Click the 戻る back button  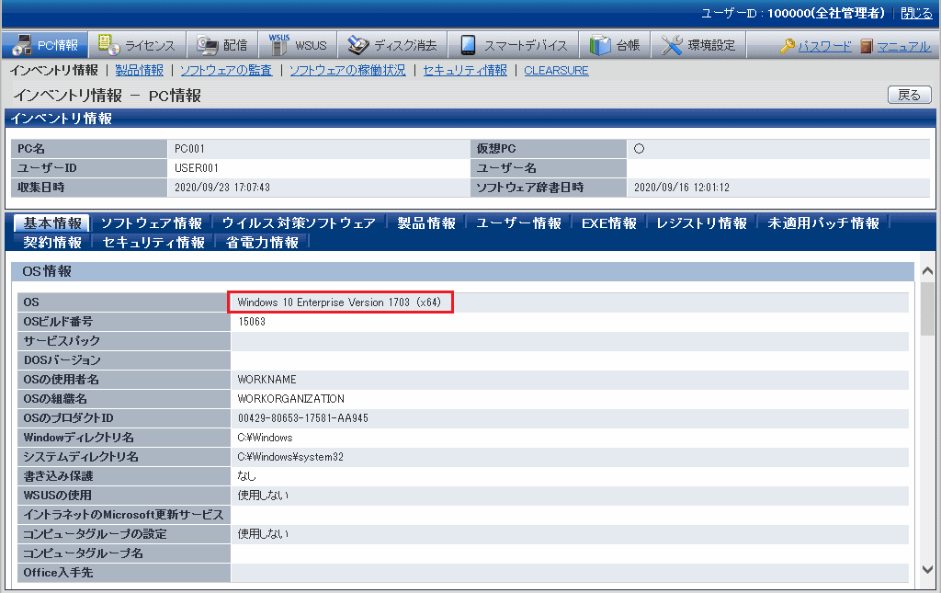pos(909,95)
